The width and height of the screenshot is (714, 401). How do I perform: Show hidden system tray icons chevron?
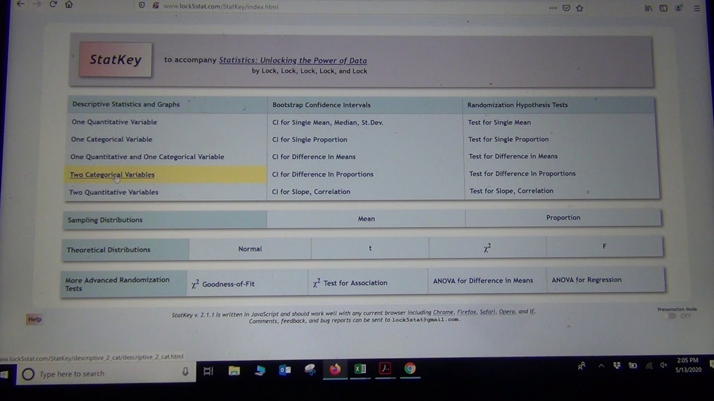click(601, 366)
